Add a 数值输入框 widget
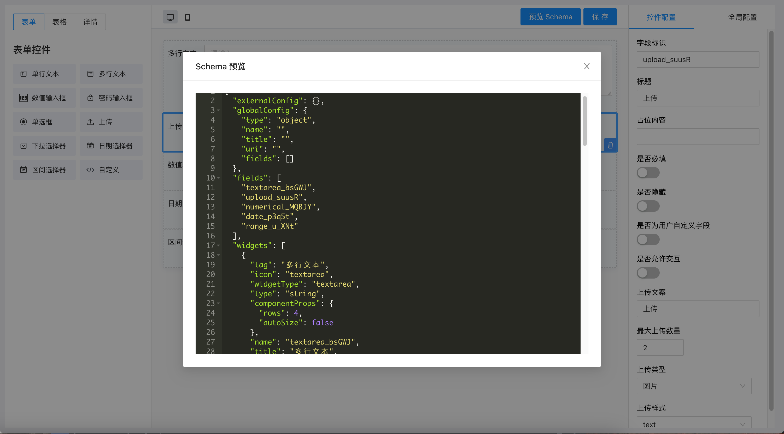784x434 pixels. [44, 98]
